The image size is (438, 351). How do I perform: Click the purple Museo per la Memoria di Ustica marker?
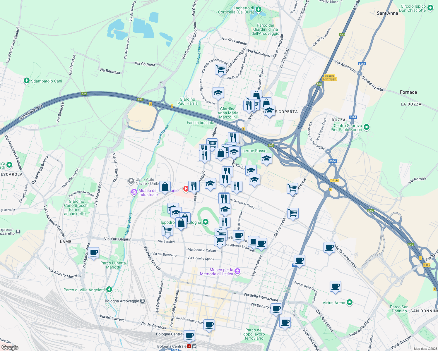point(237,271)
